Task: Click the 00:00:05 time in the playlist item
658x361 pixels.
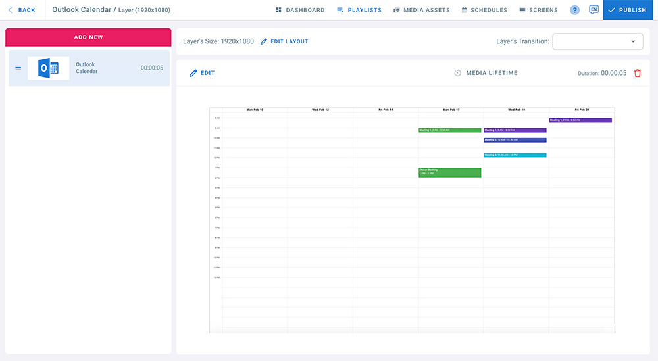Action: (x=152, y=68)
